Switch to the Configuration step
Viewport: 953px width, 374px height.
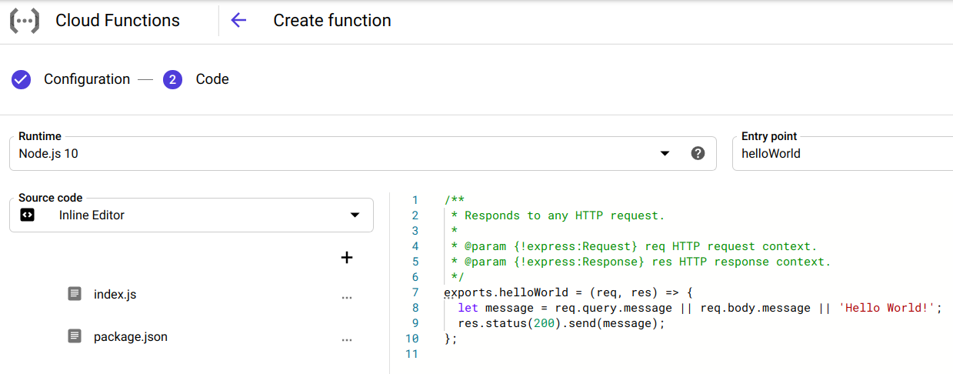point(87,79)
